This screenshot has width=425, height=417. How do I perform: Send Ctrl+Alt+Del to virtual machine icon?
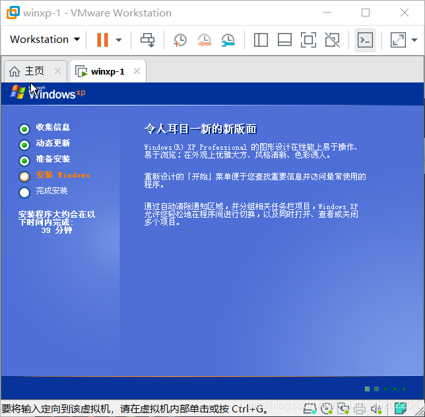(x=147, y=40)
